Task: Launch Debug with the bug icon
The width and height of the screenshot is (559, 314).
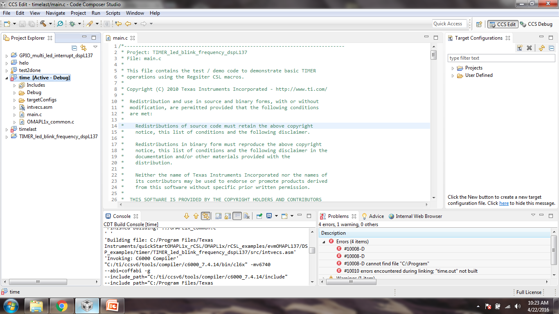Action: tap(72, 24)
